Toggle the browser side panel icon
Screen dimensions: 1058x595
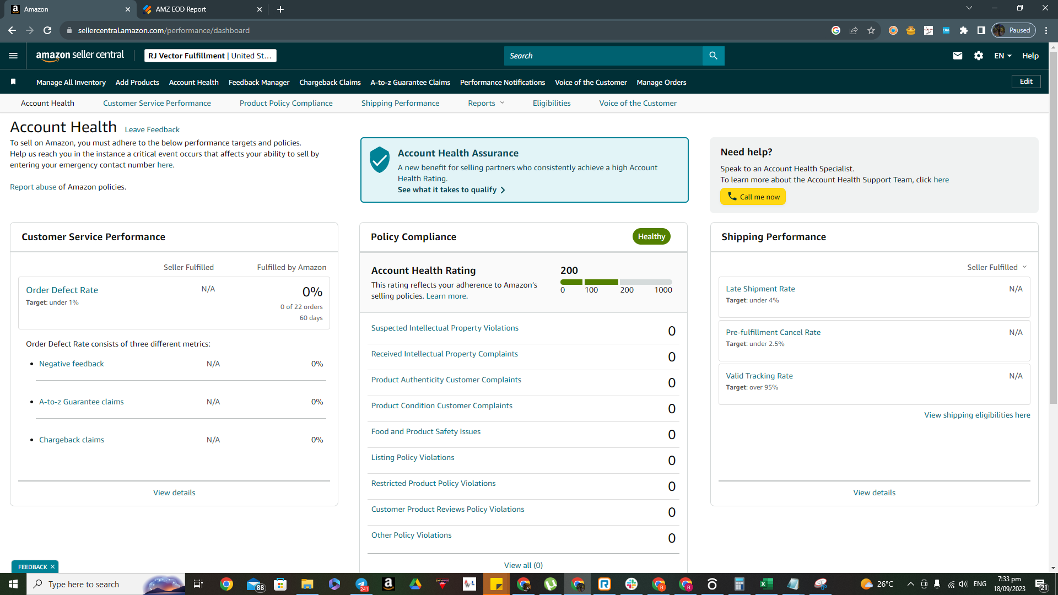pyautogui.click(x=981, y=30)
